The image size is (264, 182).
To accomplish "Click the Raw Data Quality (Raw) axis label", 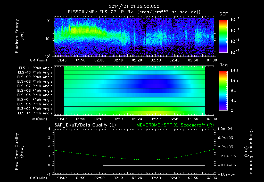I will pyautogui.click(x=19, y=152).
